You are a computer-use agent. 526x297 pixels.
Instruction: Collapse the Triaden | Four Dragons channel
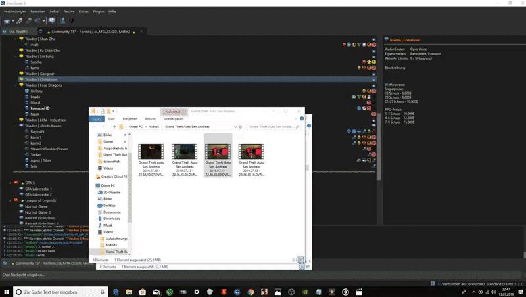pos(16,85)
